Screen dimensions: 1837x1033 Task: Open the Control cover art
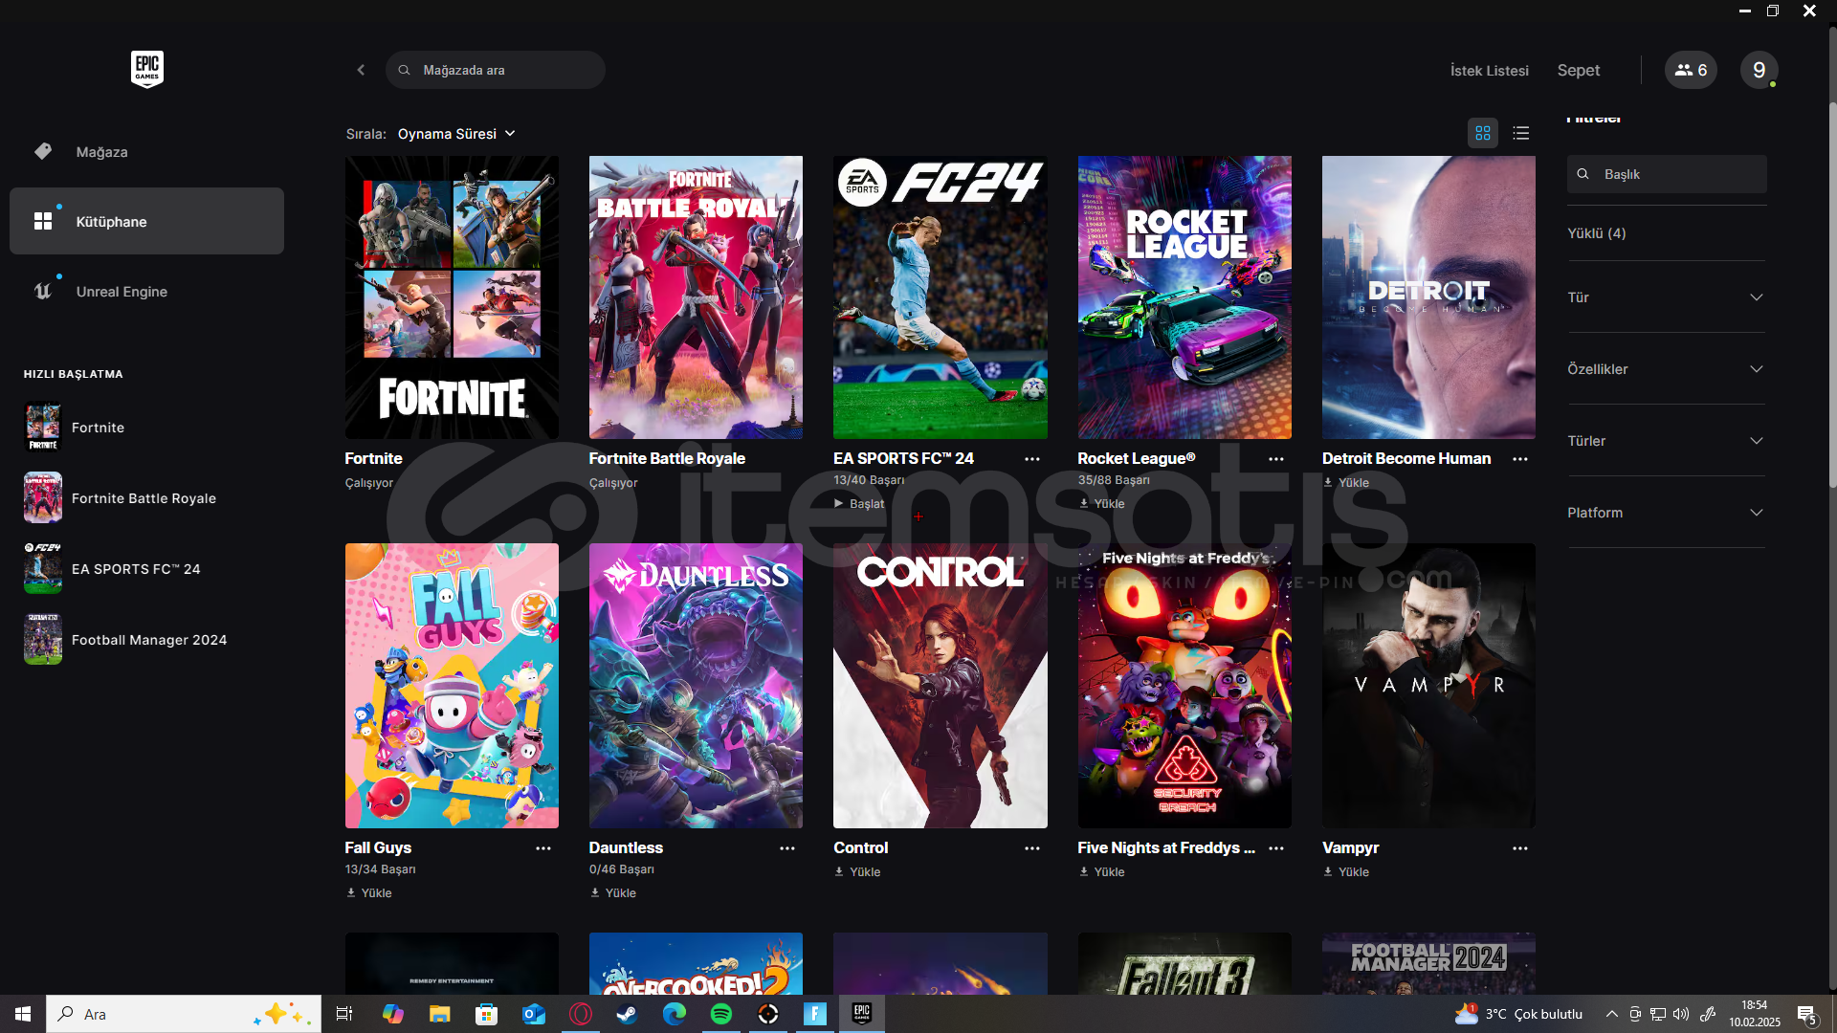click(x=941, y=686)
